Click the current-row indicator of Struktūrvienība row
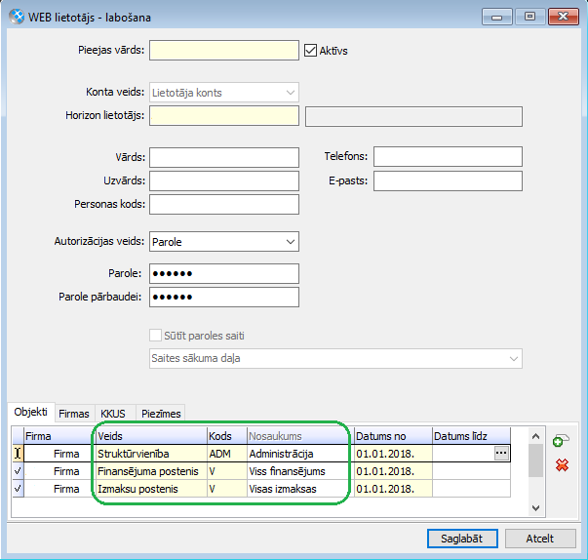The height and width of the screenshot is (560, 588). (18, 454)
